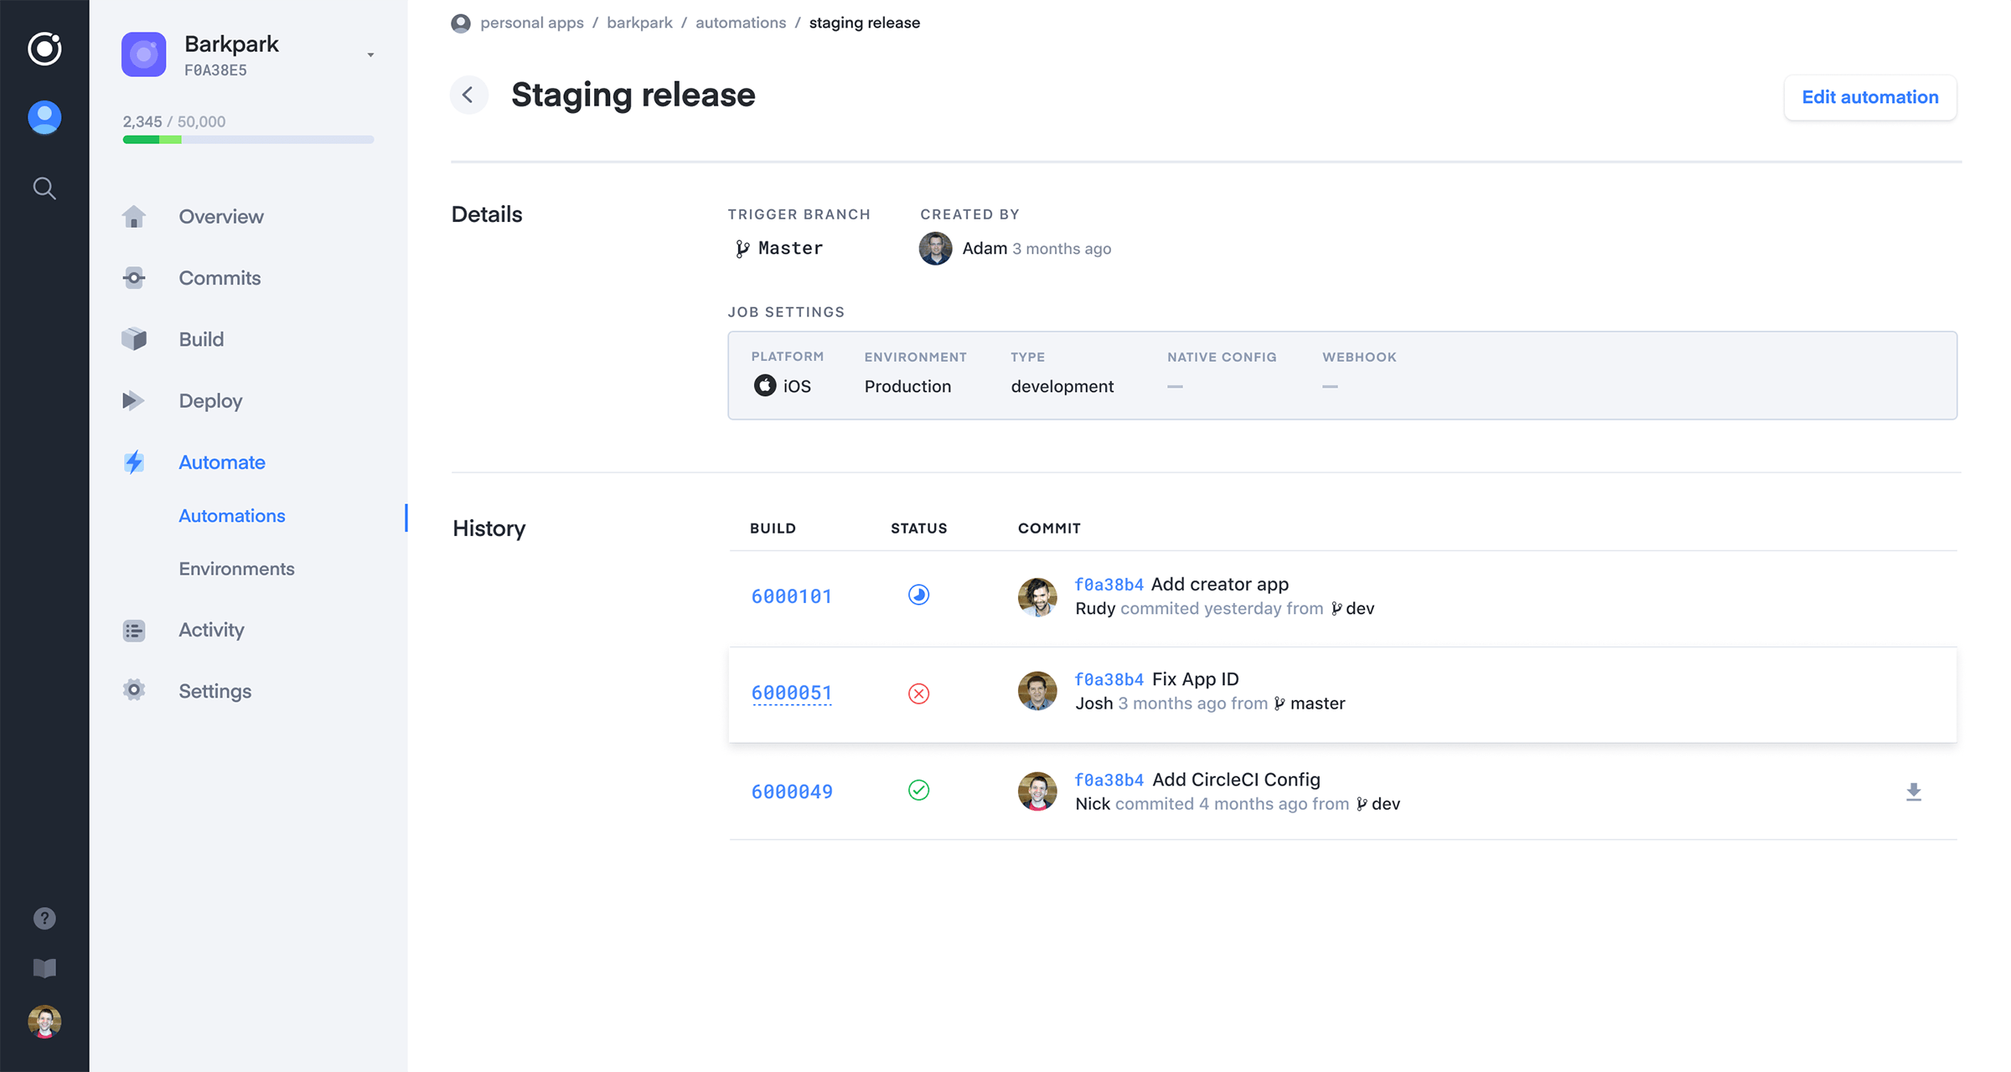The width and height of the screenshot is (2011, 1072).
Task: Click the app logo at top left
Action: [44, 49]
